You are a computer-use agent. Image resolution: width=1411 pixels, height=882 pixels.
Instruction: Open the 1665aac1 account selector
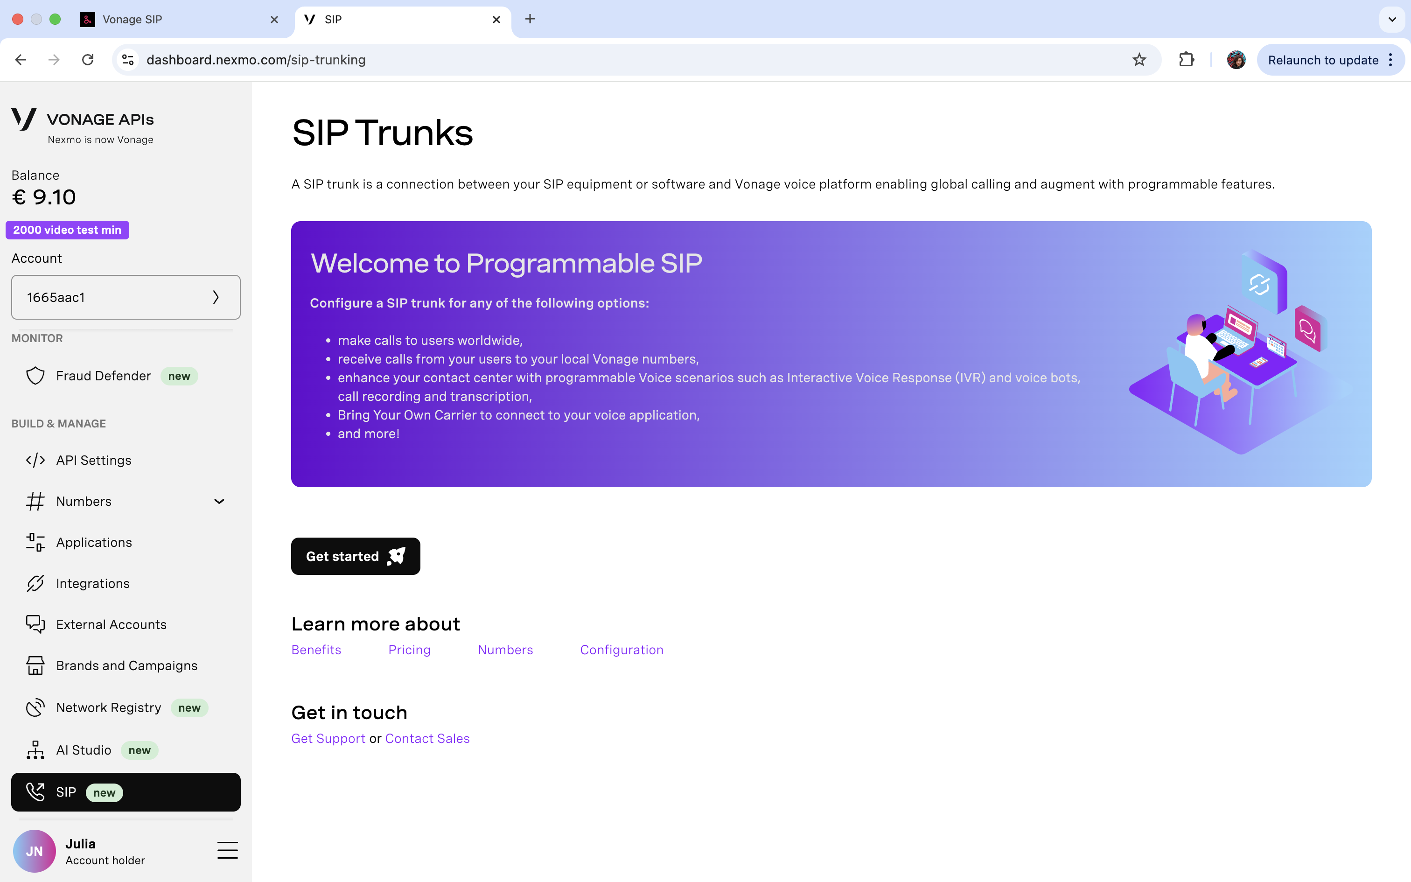click(126, 297)
